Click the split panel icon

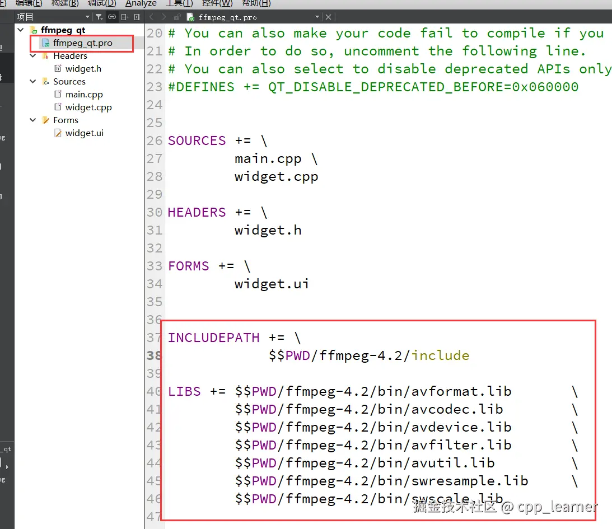point(125,17)
